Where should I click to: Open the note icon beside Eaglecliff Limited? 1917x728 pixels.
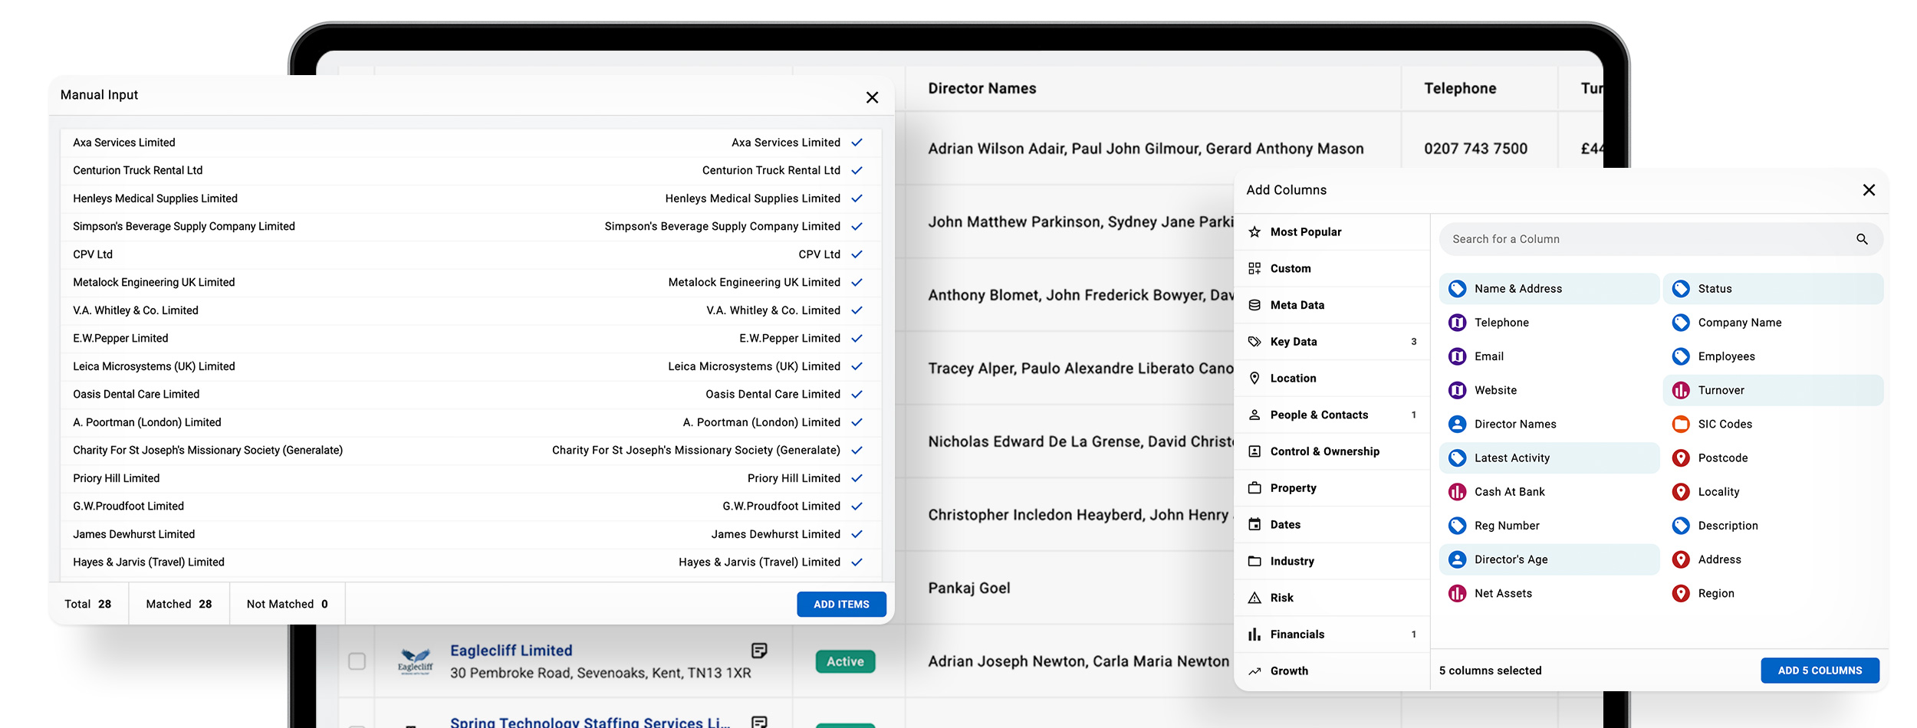click(x=759, y=651)
